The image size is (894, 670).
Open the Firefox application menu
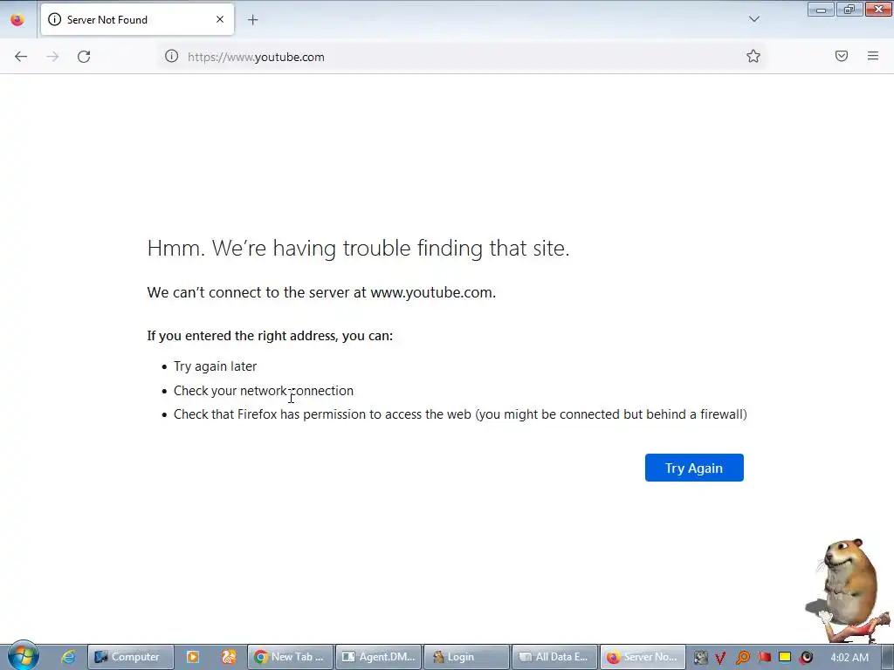point(873,56)
